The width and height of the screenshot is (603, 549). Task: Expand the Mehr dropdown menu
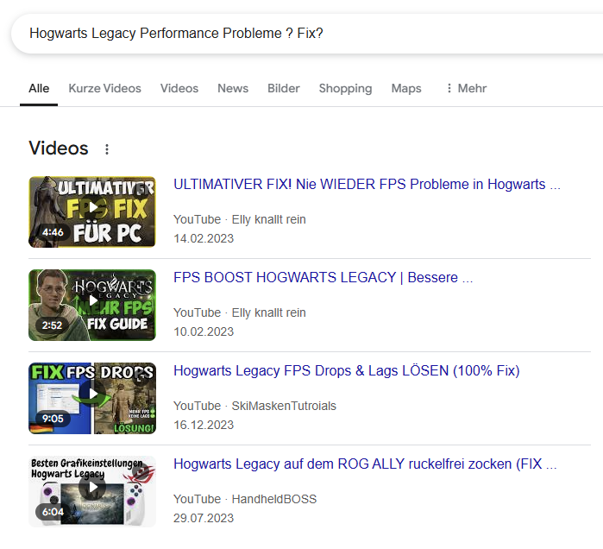[466, 89]
